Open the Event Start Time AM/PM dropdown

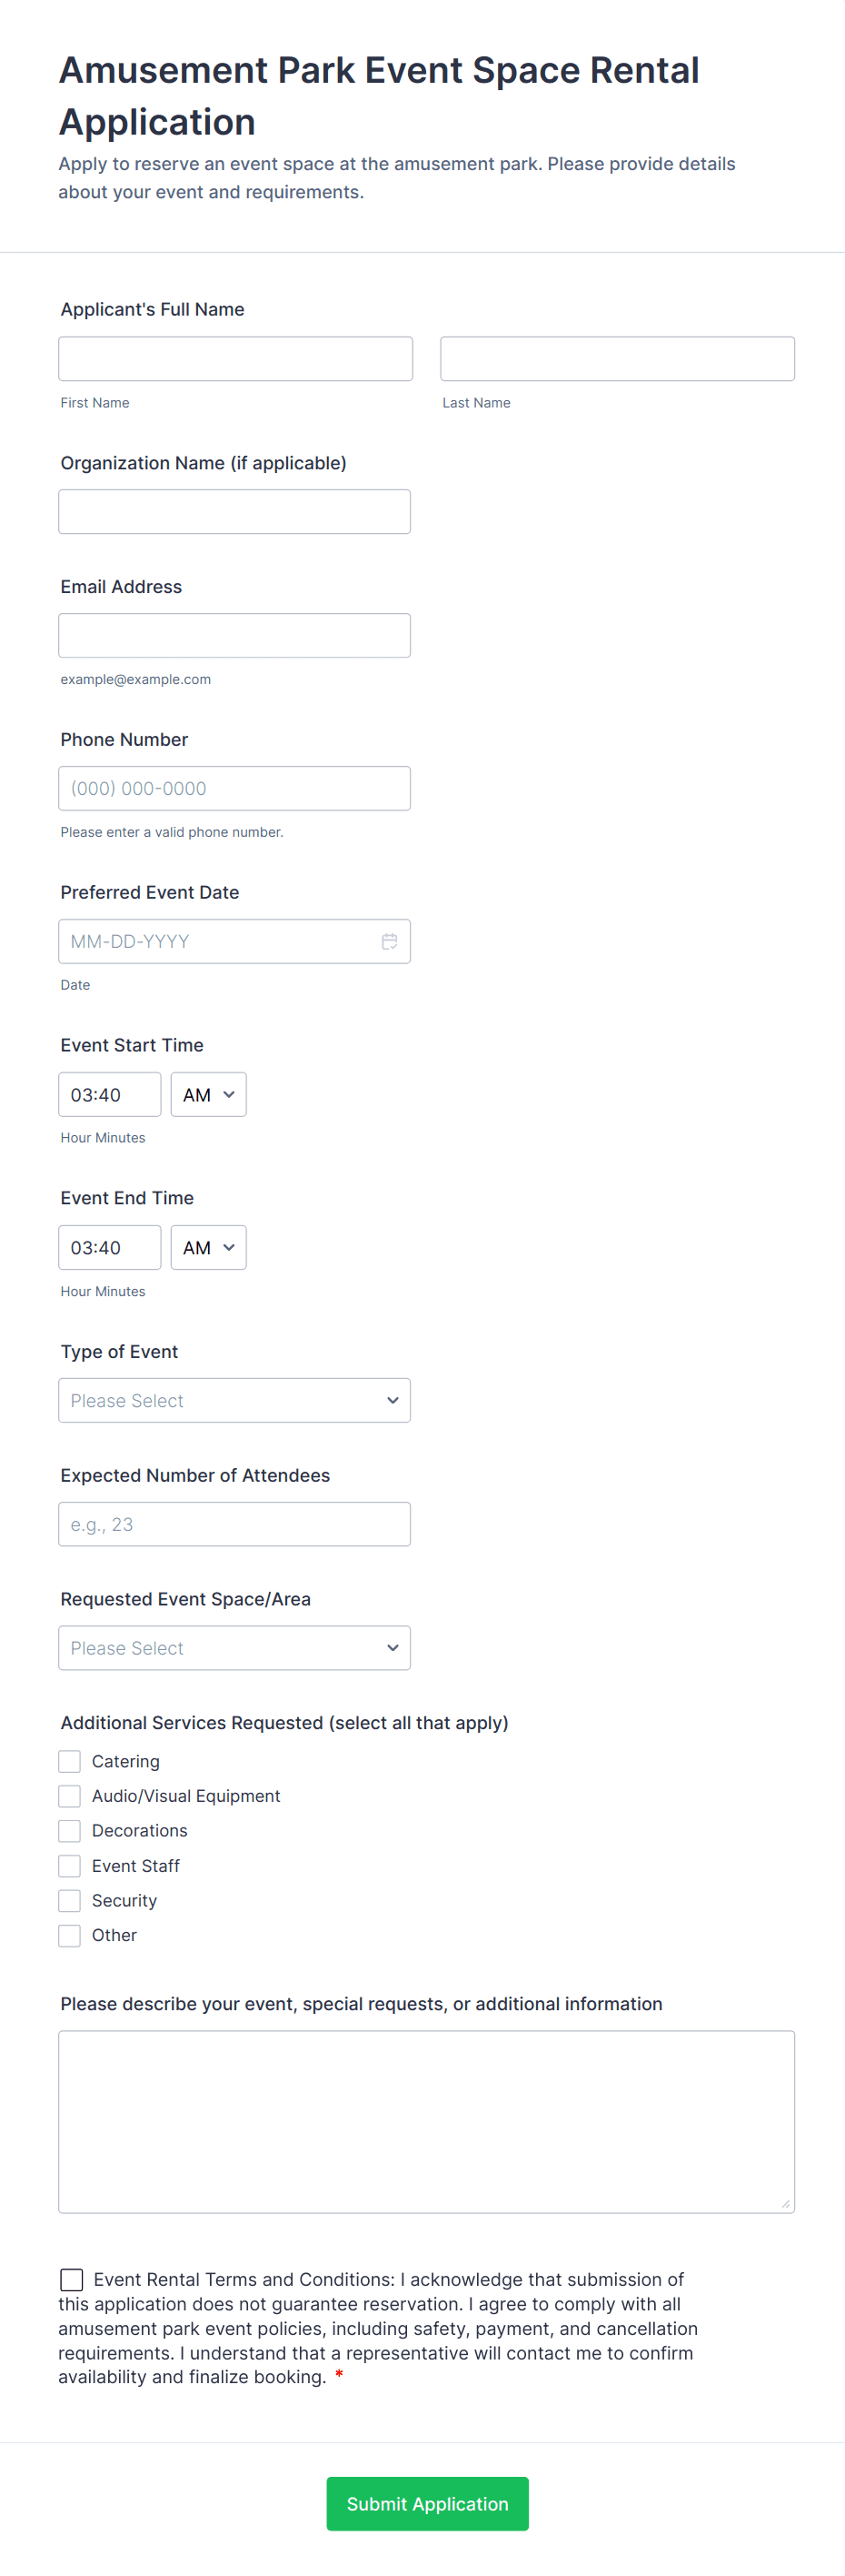(x=208, y=1094)
